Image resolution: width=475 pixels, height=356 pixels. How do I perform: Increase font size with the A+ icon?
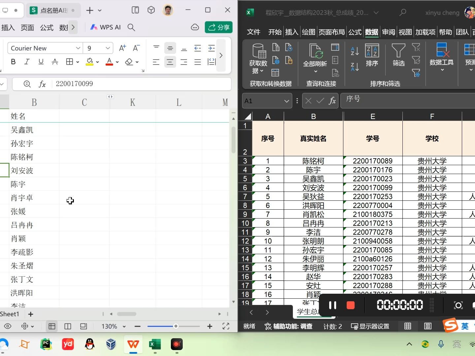pos(123,48)
